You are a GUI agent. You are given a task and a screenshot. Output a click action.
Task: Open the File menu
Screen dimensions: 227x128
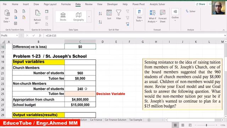[x=5, y=4]
